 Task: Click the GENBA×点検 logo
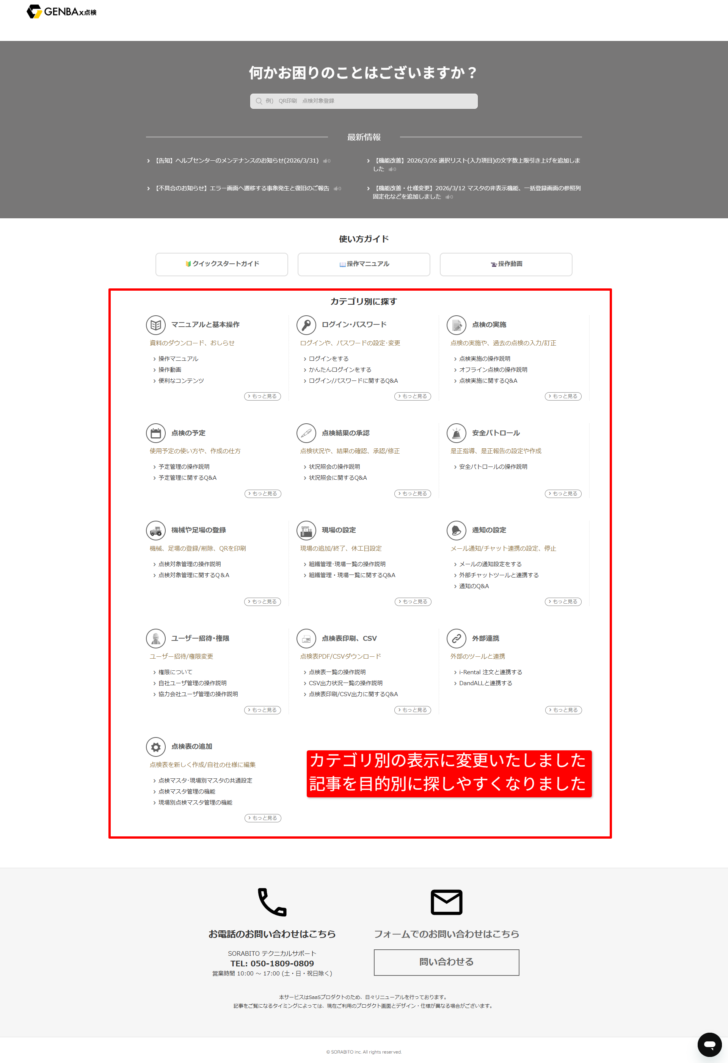(x=61, y=12)
